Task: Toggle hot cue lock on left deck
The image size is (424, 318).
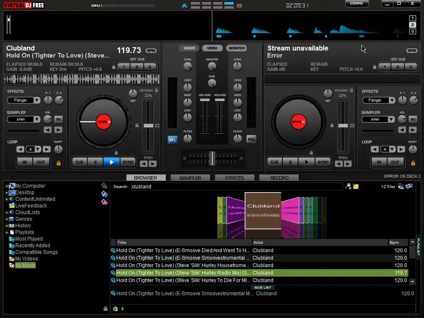Action: [113, 67]
